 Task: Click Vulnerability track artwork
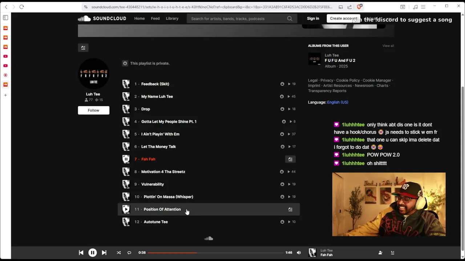click(126, 184)
